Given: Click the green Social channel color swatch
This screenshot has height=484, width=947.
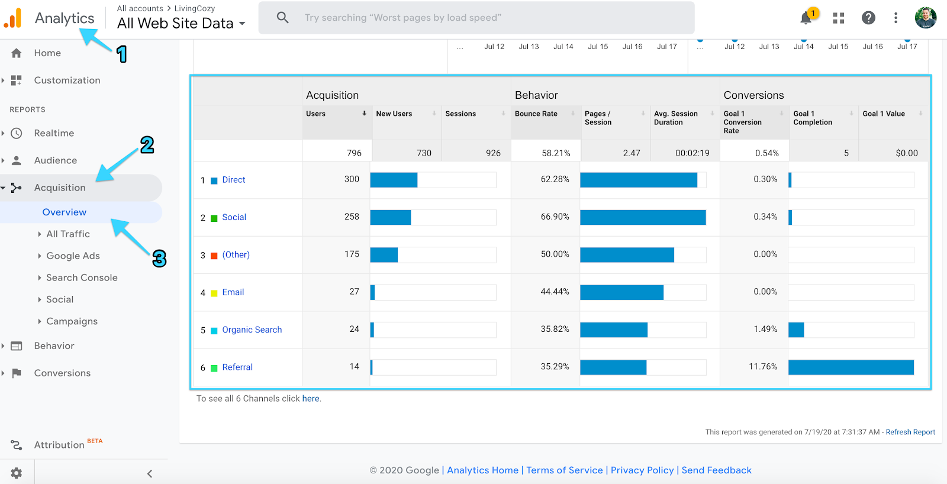Looking at the screenshot, I should tap(214, 218).
